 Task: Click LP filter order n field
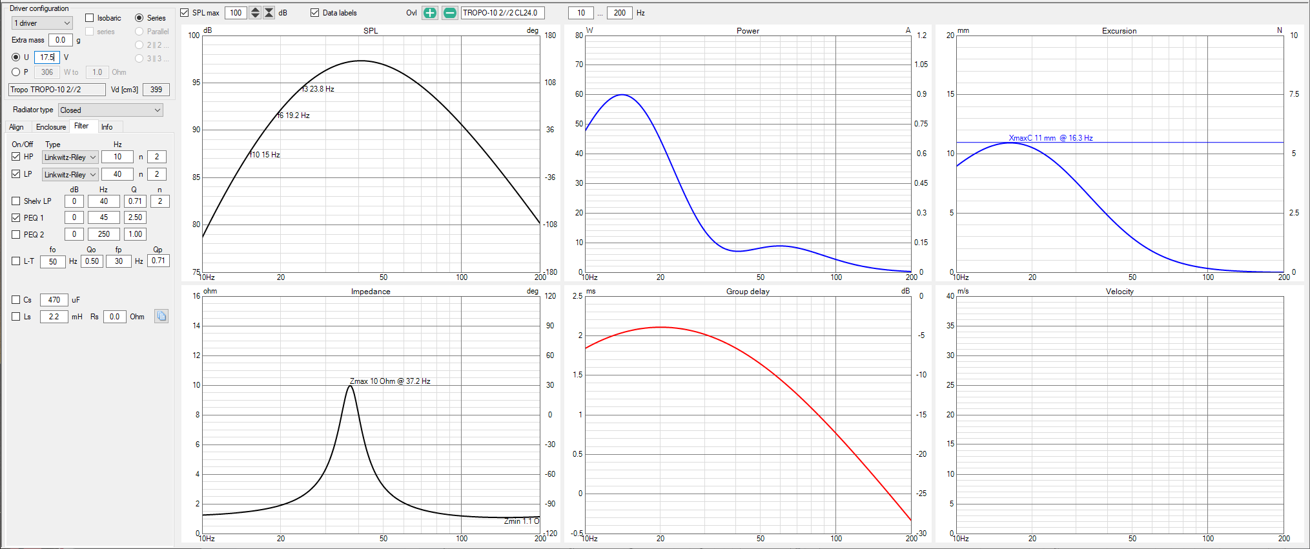pyautogui.click(x=157, y=174)
